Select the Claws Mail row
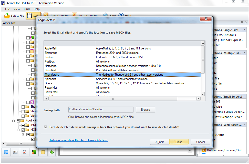Viewport: 249px width, 164px height. [122, 92]
